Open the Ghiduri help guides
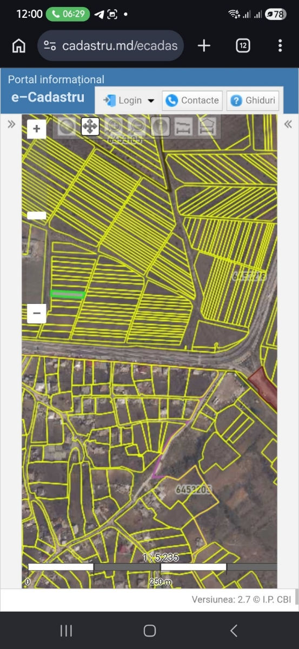 [253, 101]
